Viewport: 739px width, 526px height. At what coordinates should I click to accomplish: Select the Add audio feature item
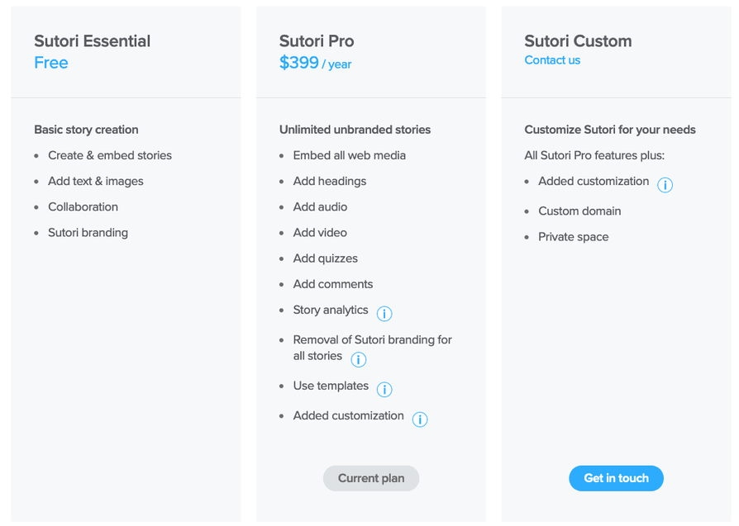coord(320,206)
